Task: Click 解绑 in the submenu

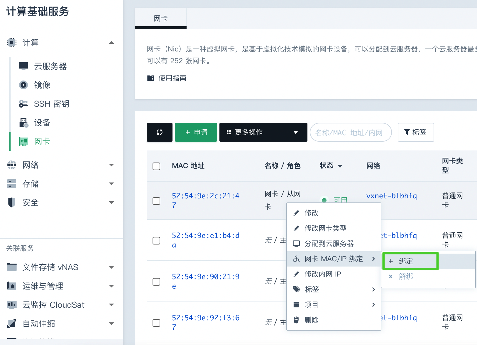Action: [x=428, y=277]
